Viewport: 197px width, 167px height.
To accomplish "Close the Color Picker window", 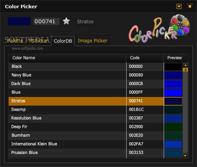I will point(190,6).
